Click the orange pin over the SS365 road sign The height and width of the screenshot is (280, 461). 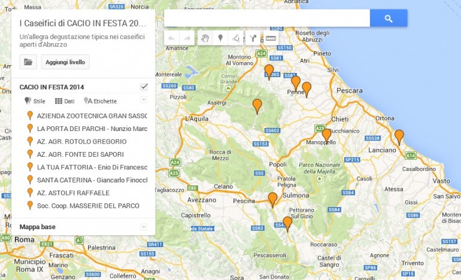(269, 71)
